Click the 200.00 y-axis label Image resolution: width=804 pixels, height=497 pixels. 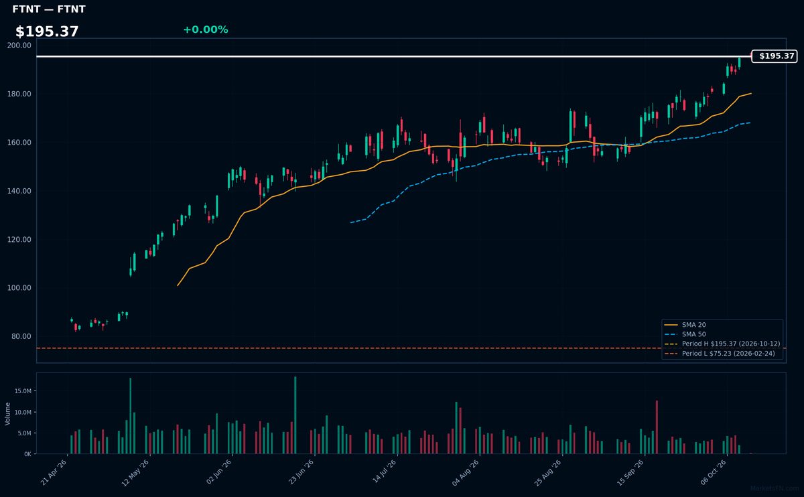[x=19, y=46]
